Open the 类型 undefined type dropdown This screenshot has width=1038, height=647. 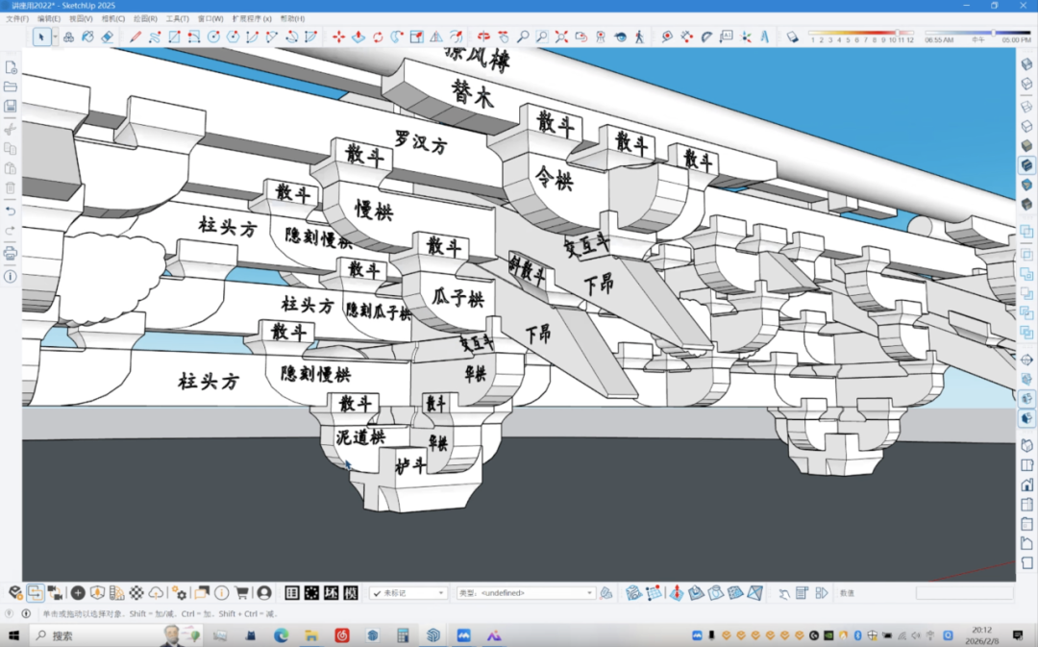(525, 593)
